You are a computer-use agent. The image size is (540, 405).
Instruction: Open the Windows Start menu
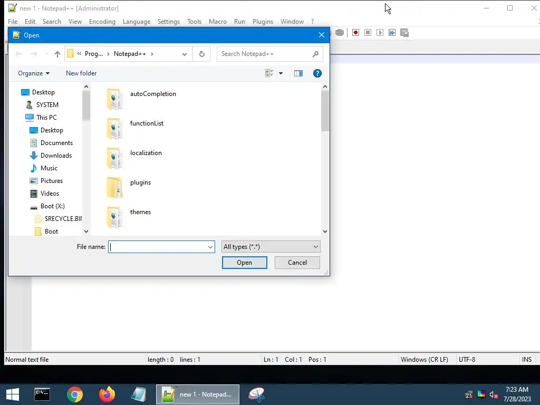pyautogui.click(x=13, y=394)
